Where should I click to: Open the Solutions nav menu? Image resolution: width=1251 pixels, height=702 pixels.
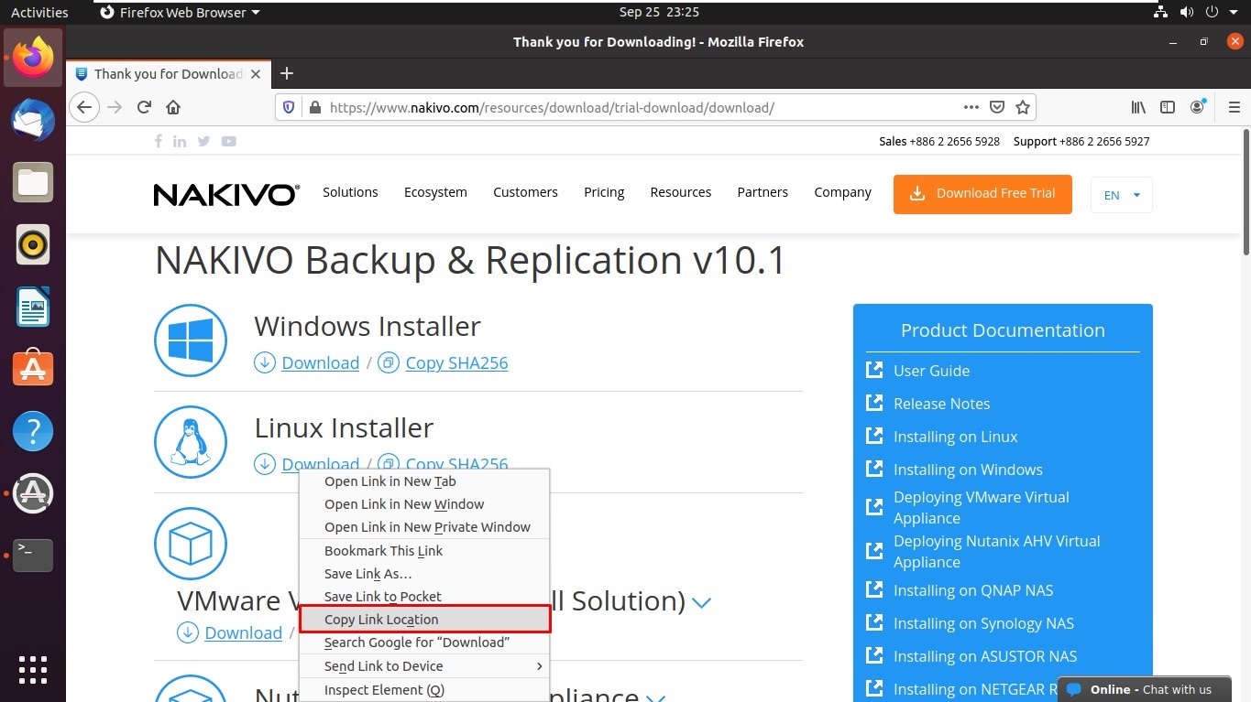pyautogui.click(x=350, y=192)
